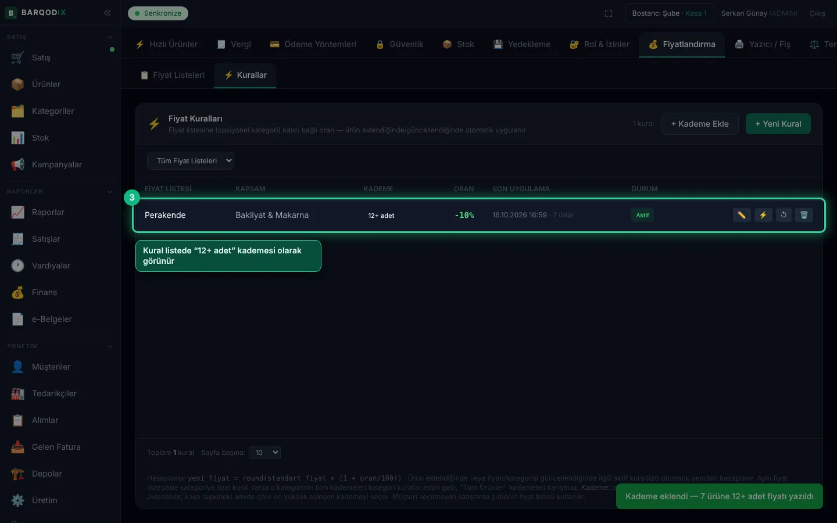Open Finans in the sidebar
The width and height of the screenshot is (837, 523).
60,292
